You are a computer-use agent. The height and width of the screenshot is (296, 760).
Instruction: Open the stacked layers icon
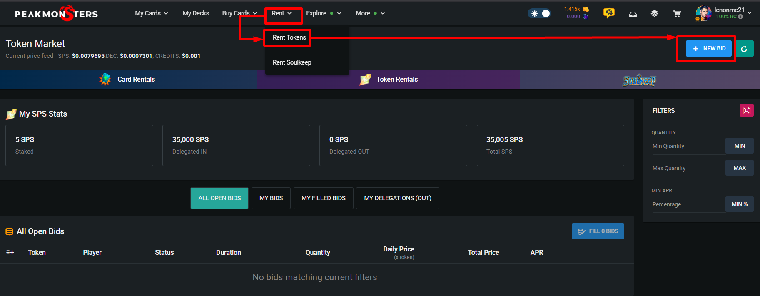coord(655,14)
